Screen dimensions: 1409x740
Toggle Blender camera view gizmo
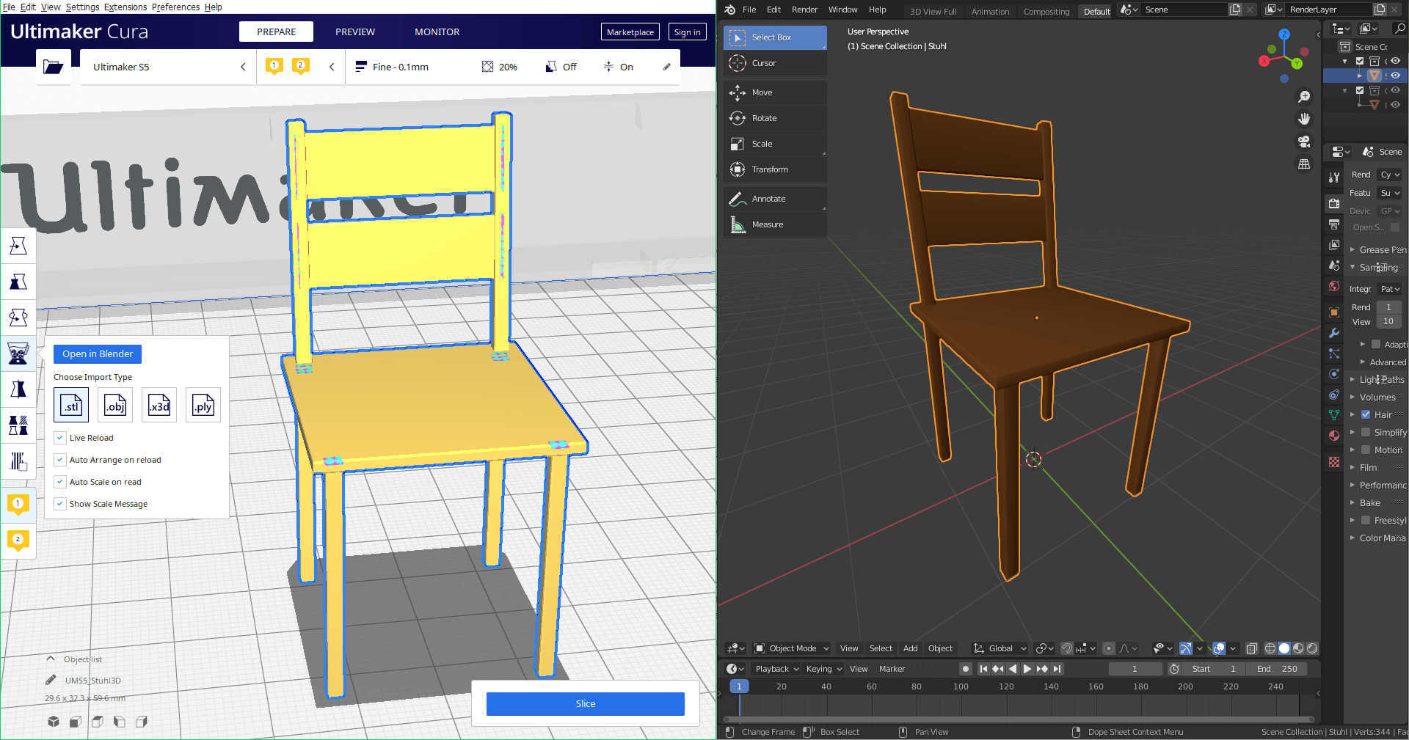[x=1304, y=142]
